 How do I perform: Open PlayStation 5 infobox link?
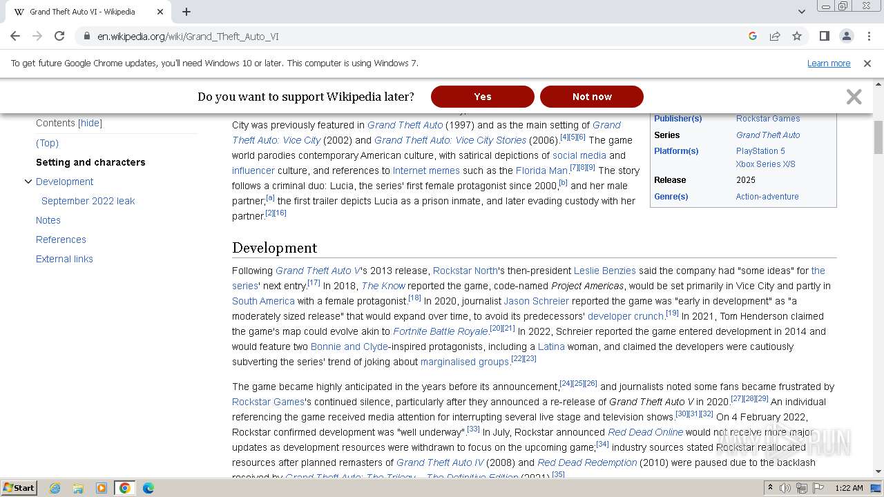[x=760, y=150]
